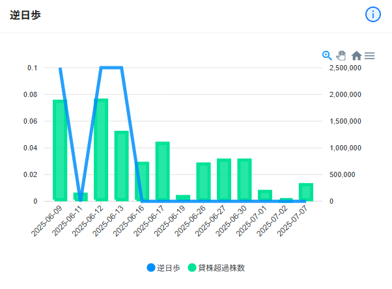Toggle the 貸株超過株数 series legend
Screen dimensions: 392x289
(216, 268)
